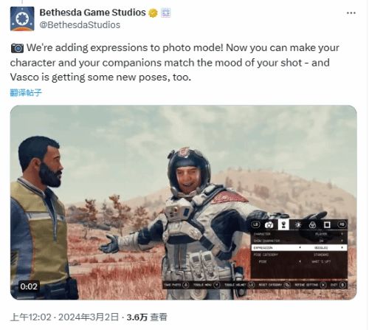
Task: Open the @BethesdaStudios handle
Action: (x=80, y=25)
